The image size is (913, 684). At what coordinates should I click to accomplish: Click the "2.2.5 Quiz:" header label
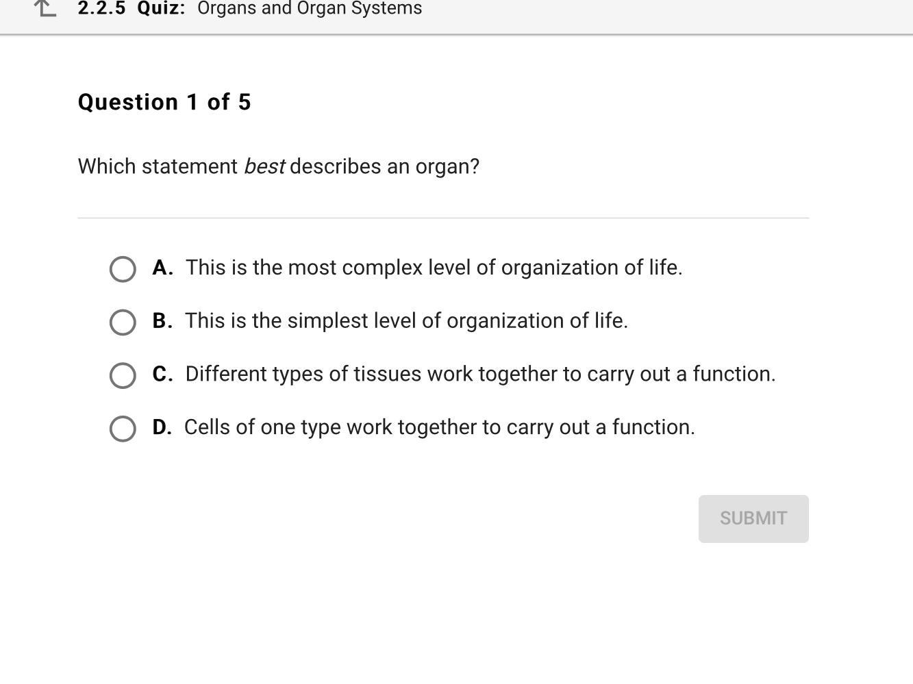tap(132, 9)
